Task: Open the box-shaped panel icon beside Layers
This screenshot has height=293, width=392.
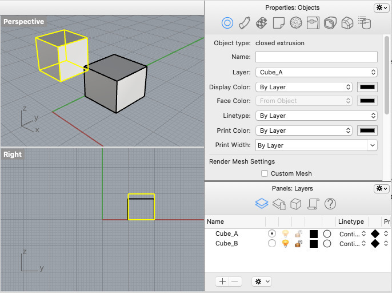Action: tap(295, 204)
